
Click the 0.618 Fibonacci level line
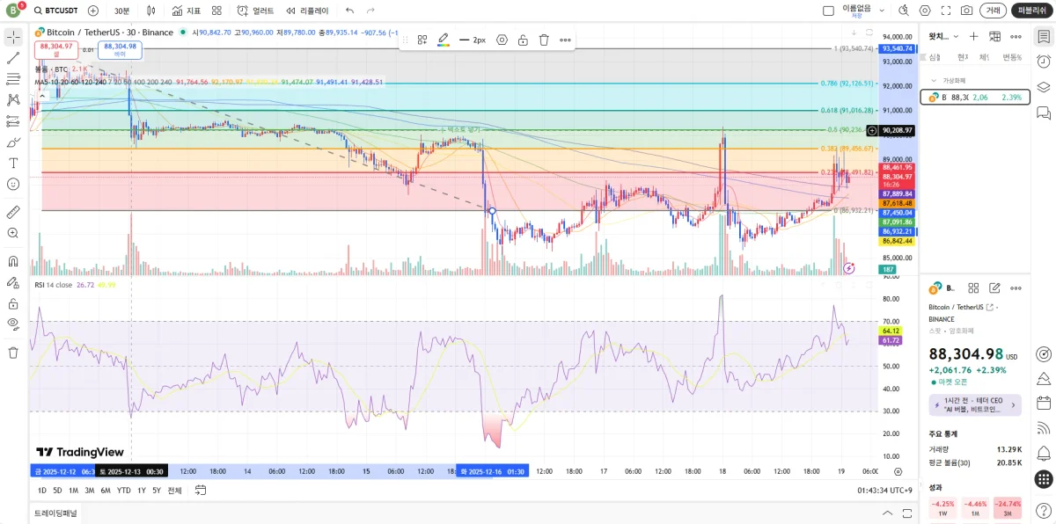pyautogui.click(x=458, y=111)
